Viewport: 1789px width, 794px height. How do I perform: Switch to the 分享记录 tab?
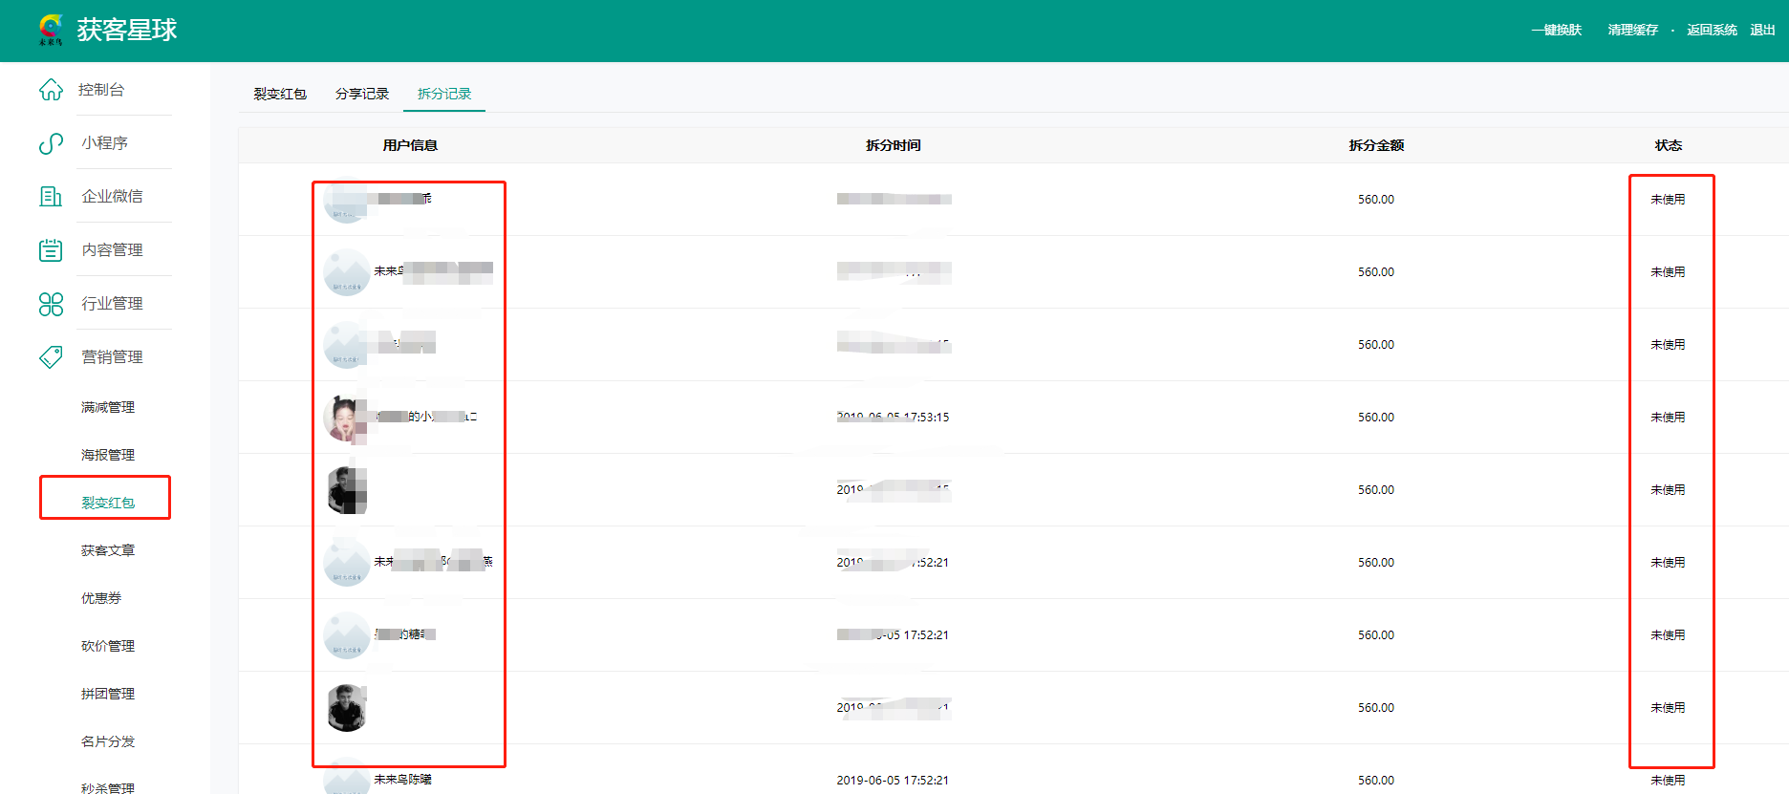click(362, 94)
